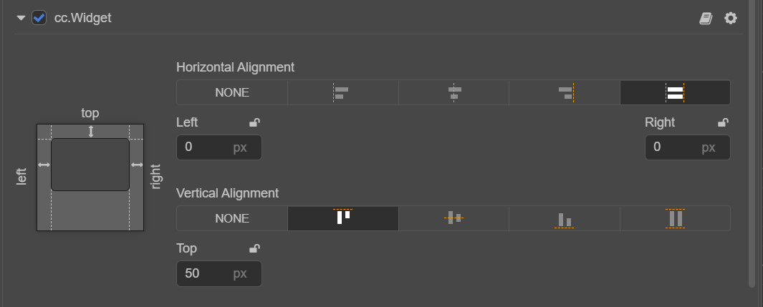The height and width of the screenshot is (307, 763).
Task: Disable the cc.Widget component checkbox
Action: [39, 18]
